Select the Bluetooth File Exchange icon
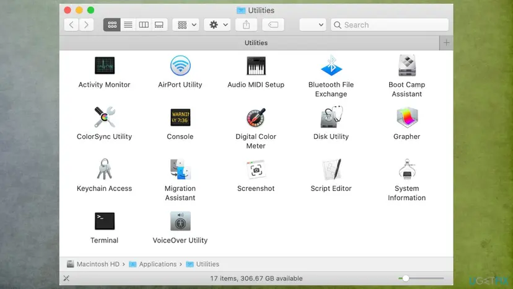The width and height of the screenshot is (513, 289). pyautogui.click(x=331, y=66)
